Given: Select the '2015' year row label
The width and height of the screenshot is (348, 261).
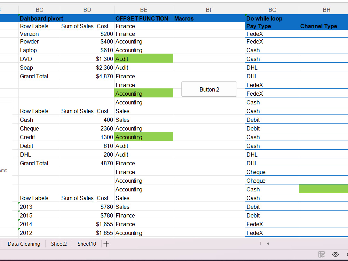Looking at the screenshot, I should click(39, 215).
